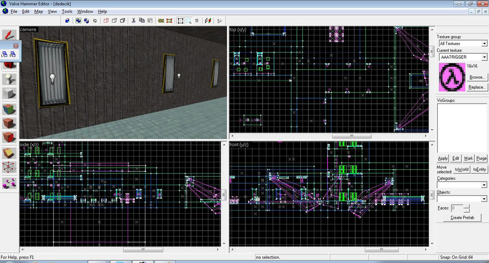The width and height of the screenshot is (489, 263).
Task: Open the Toggle Texture Application tool
Action: click(10, 109)
